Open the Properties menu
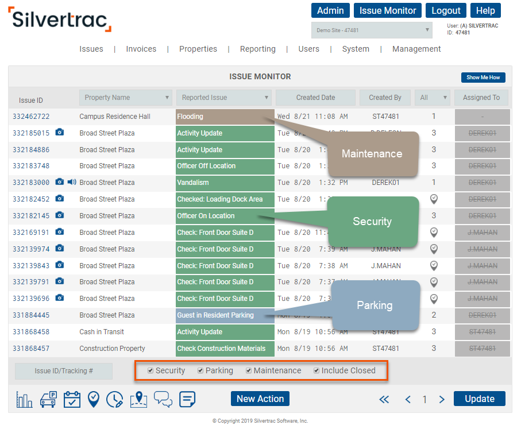This screenshot has width=521, height=429. tap(198, 49)
